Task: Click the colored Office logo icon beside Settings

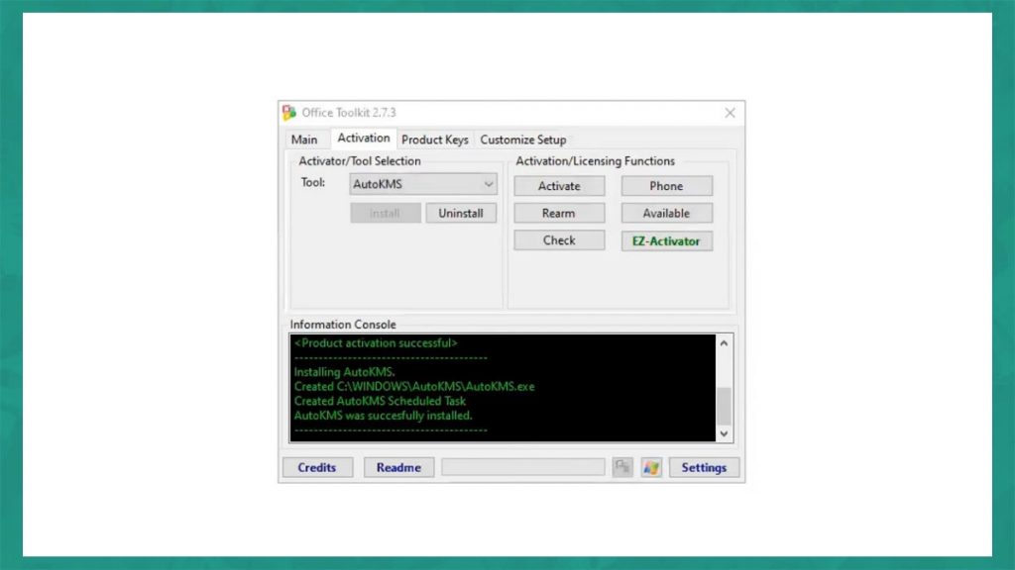Action: tap(651, 467)
